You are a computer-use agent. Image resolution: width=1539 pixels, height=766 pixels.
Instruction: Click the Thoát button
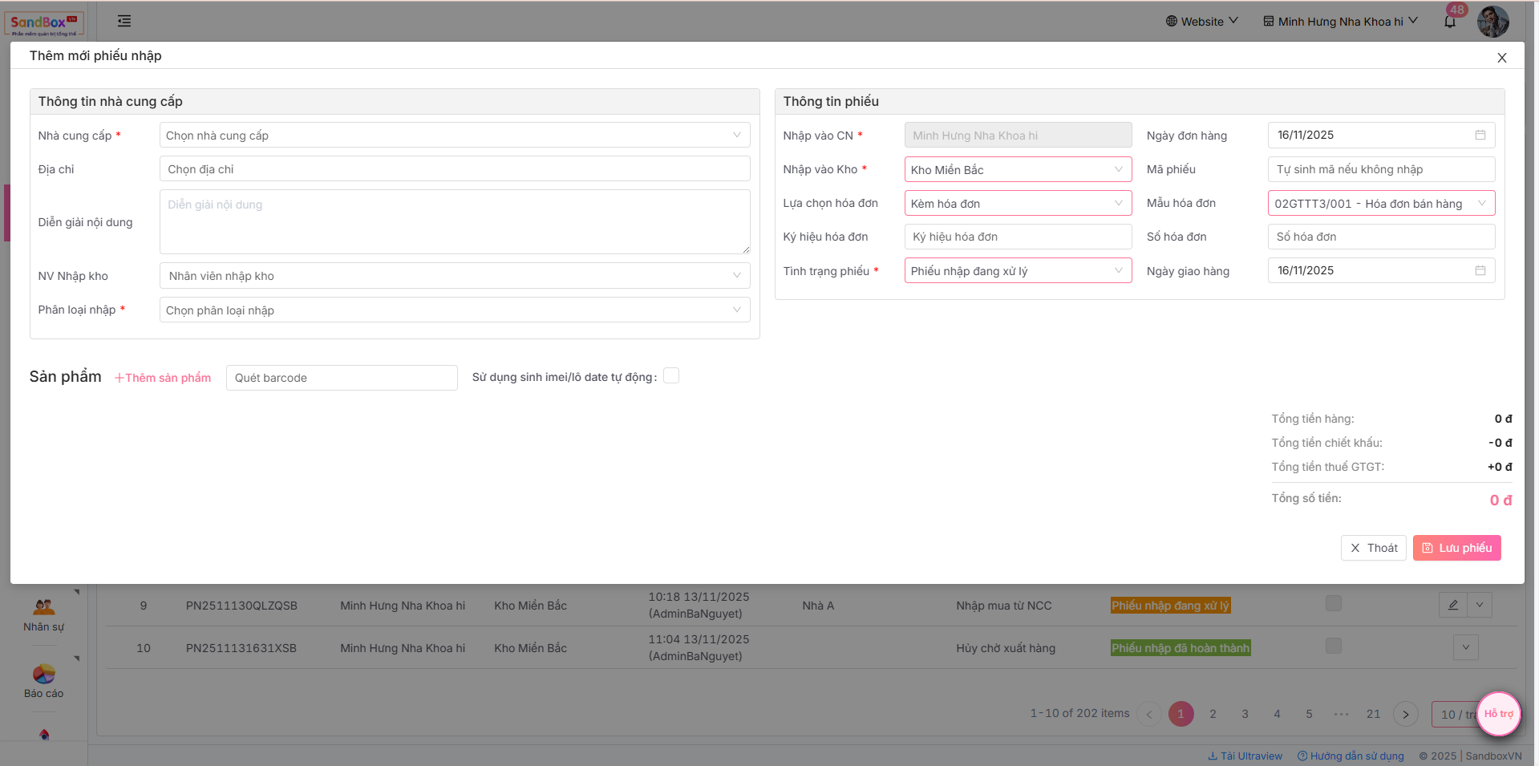pos(1373,548)
